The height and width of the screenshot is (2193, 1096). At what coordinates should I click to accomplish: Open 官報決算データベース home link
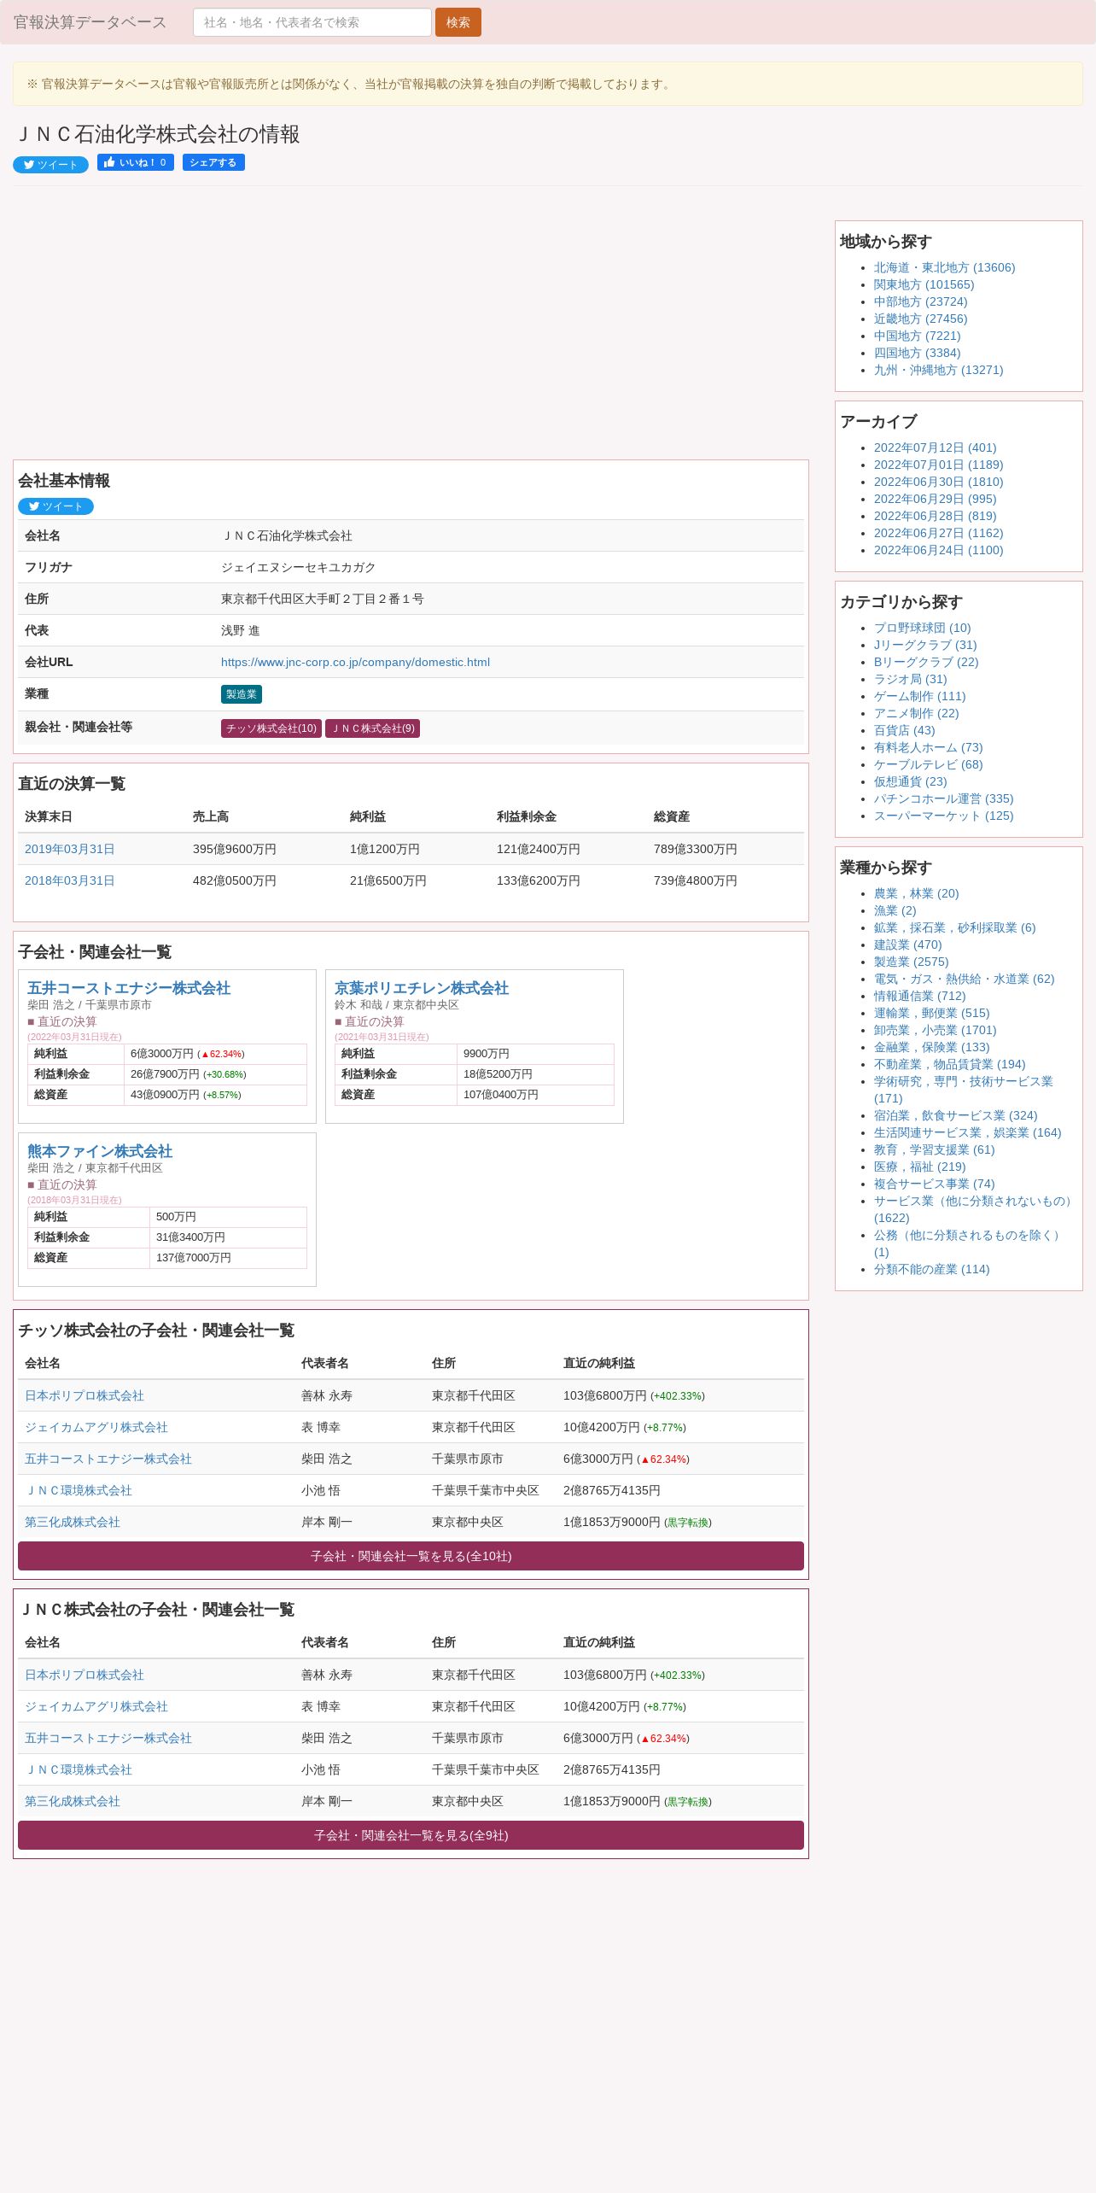(90, 22)
